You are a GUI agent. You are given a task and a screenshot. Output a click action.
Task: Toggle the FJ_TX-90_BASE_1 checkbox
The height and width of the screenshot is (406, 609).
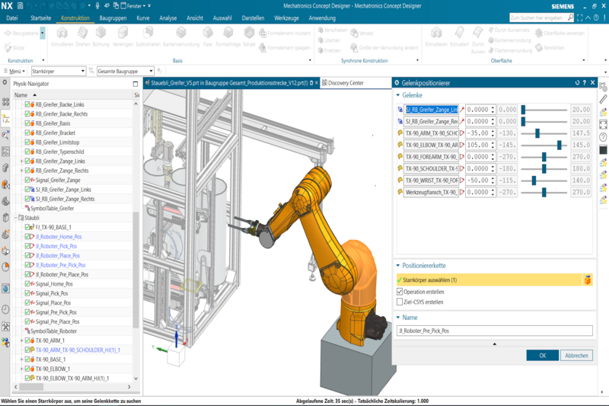[27, 227]
